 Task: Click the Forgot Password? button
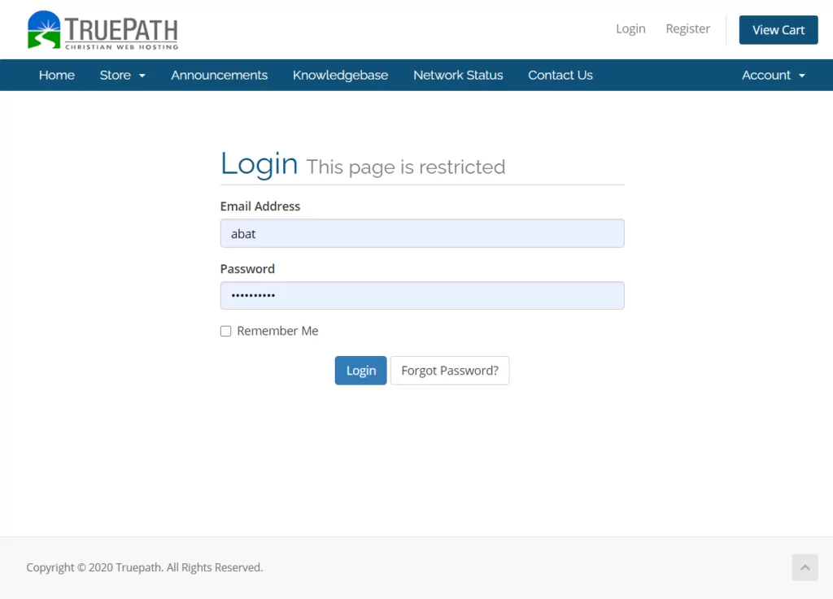pos(449,371)
